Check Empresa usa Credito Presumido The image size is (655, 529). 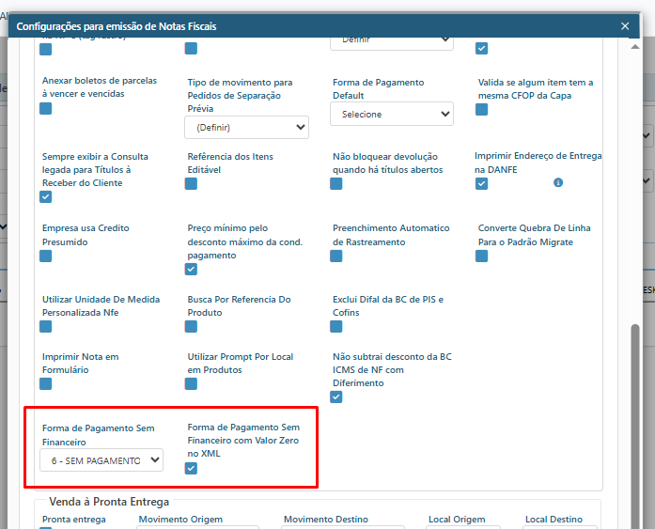(x=46, y=256)
